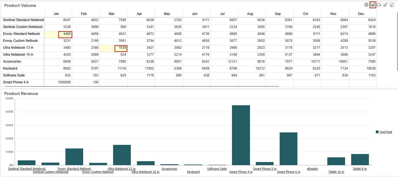Click the Ultra Notebook 13 in link
This screenshot has height=177, width=398.
click(122, 169)
